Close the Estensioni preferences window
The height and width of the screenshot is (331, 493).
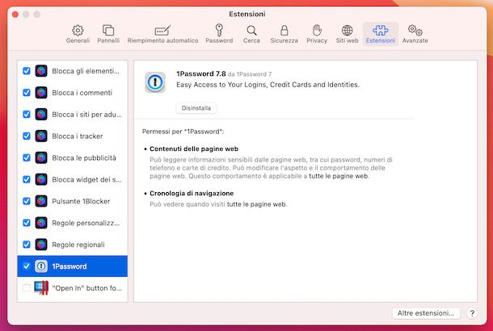click(x=15, y=15)
